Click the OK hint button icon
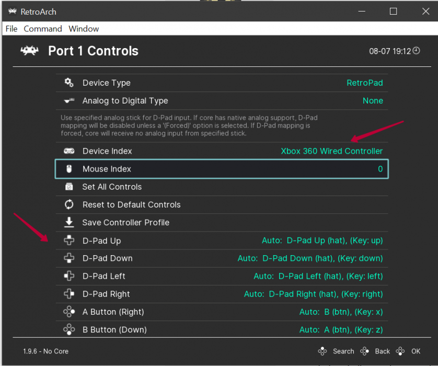This screenshot has height=366, width=438. [x=400, y=351]
